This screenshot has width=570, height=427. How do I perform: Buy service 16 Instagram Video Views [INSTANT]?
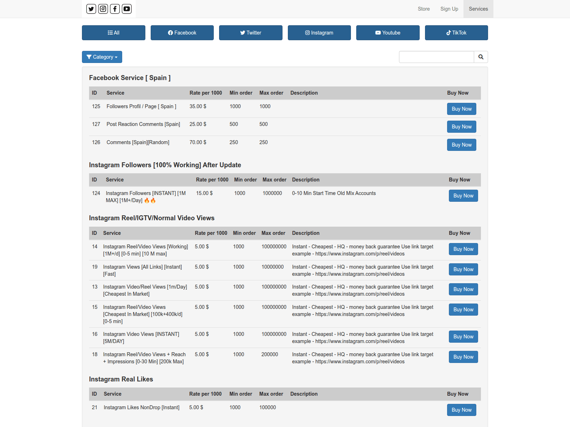click(463, 337)
